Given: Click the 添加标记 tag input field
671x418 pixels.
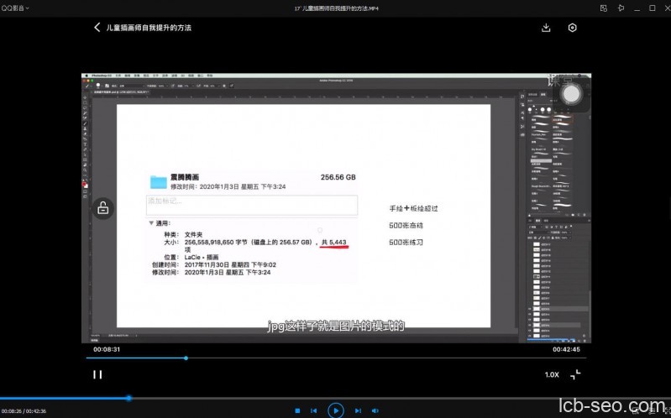Looking at the screenshot, I should click(252, 204).
